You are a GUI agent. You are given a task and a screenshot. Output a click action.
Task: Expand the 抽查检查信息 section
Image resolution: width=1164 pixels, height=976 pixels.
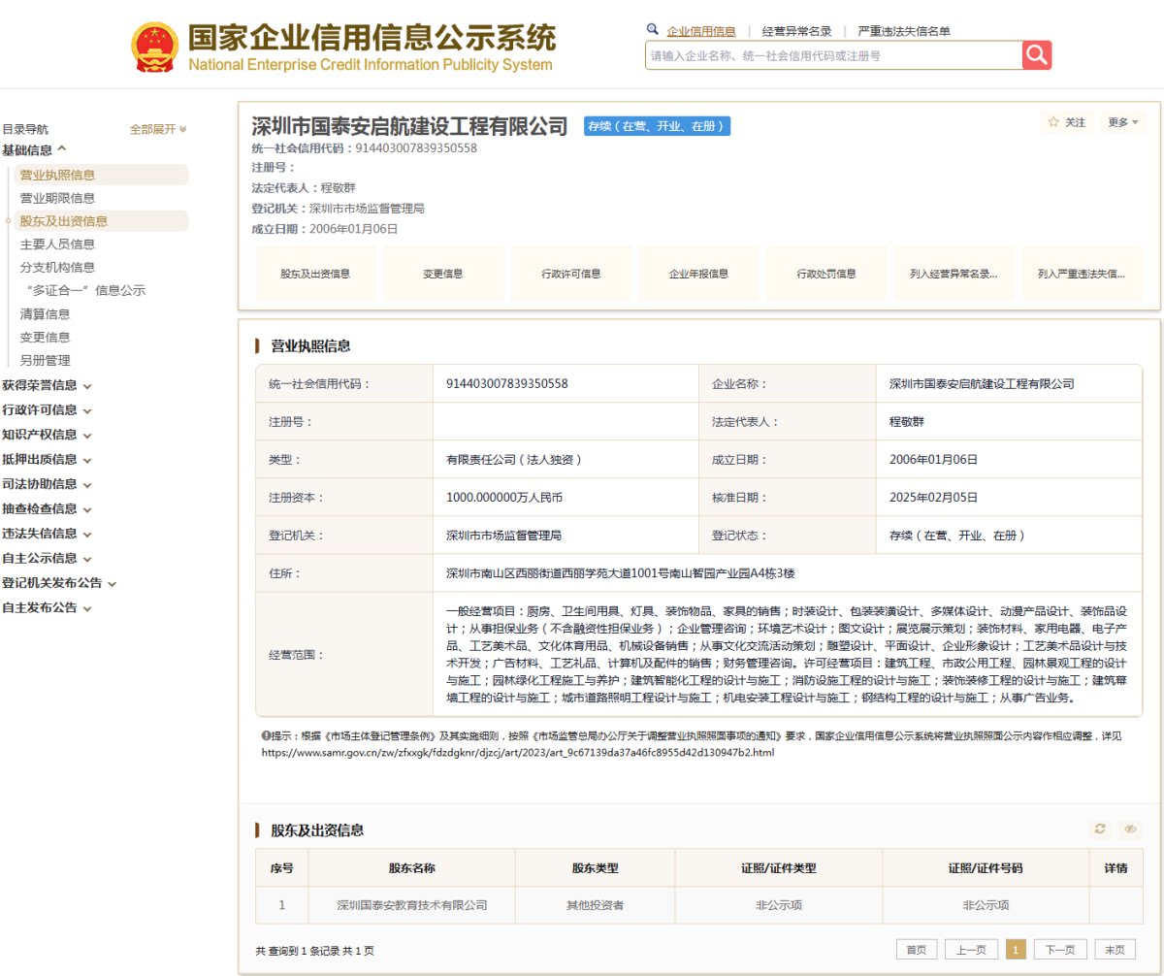[x=47, y=509]
